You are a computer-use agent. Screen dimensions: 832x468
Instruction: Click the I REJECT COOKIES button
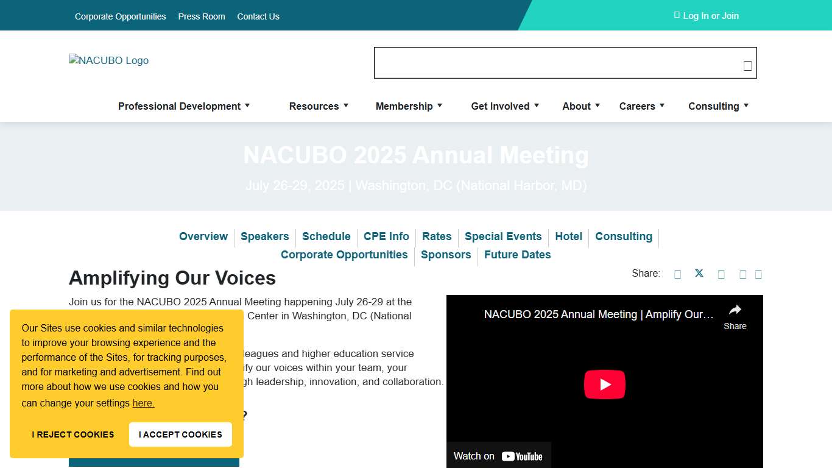click(x=72, y=434)
